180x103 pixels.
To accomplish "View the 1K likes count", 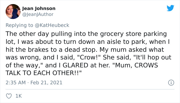I will coord(19,96).
